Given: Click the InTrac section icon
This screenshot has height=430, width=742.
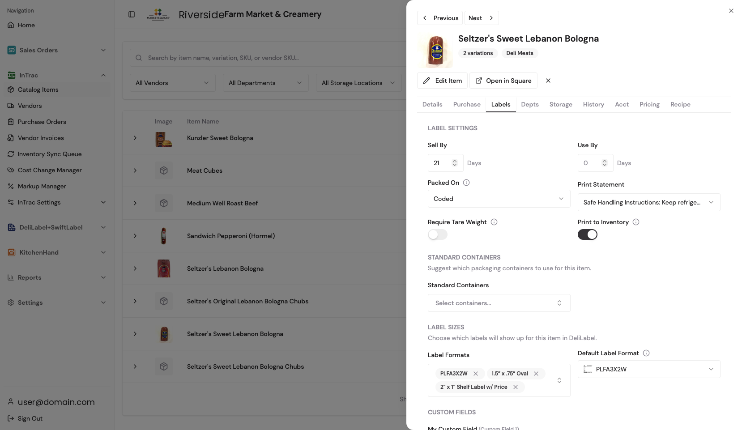Looking at the screenshot, I should pos(12,75).
